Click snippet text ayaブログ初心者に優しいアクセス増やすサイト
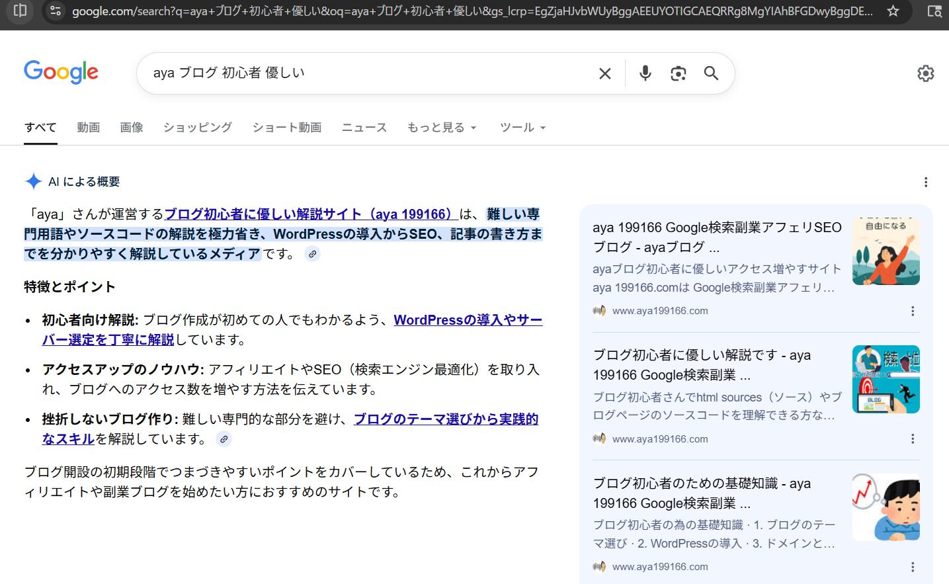949x584 pixels. [x=717, y=269]
